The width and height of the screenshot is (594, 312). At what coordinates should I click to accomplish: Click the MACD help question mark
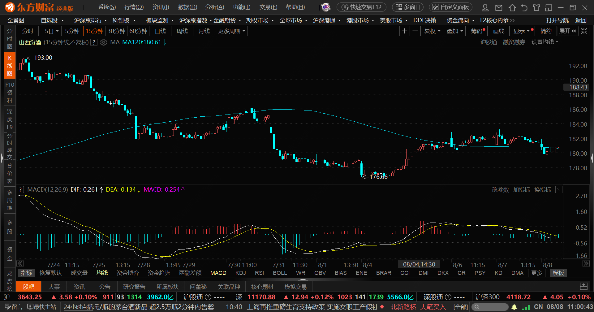[20, 189]
